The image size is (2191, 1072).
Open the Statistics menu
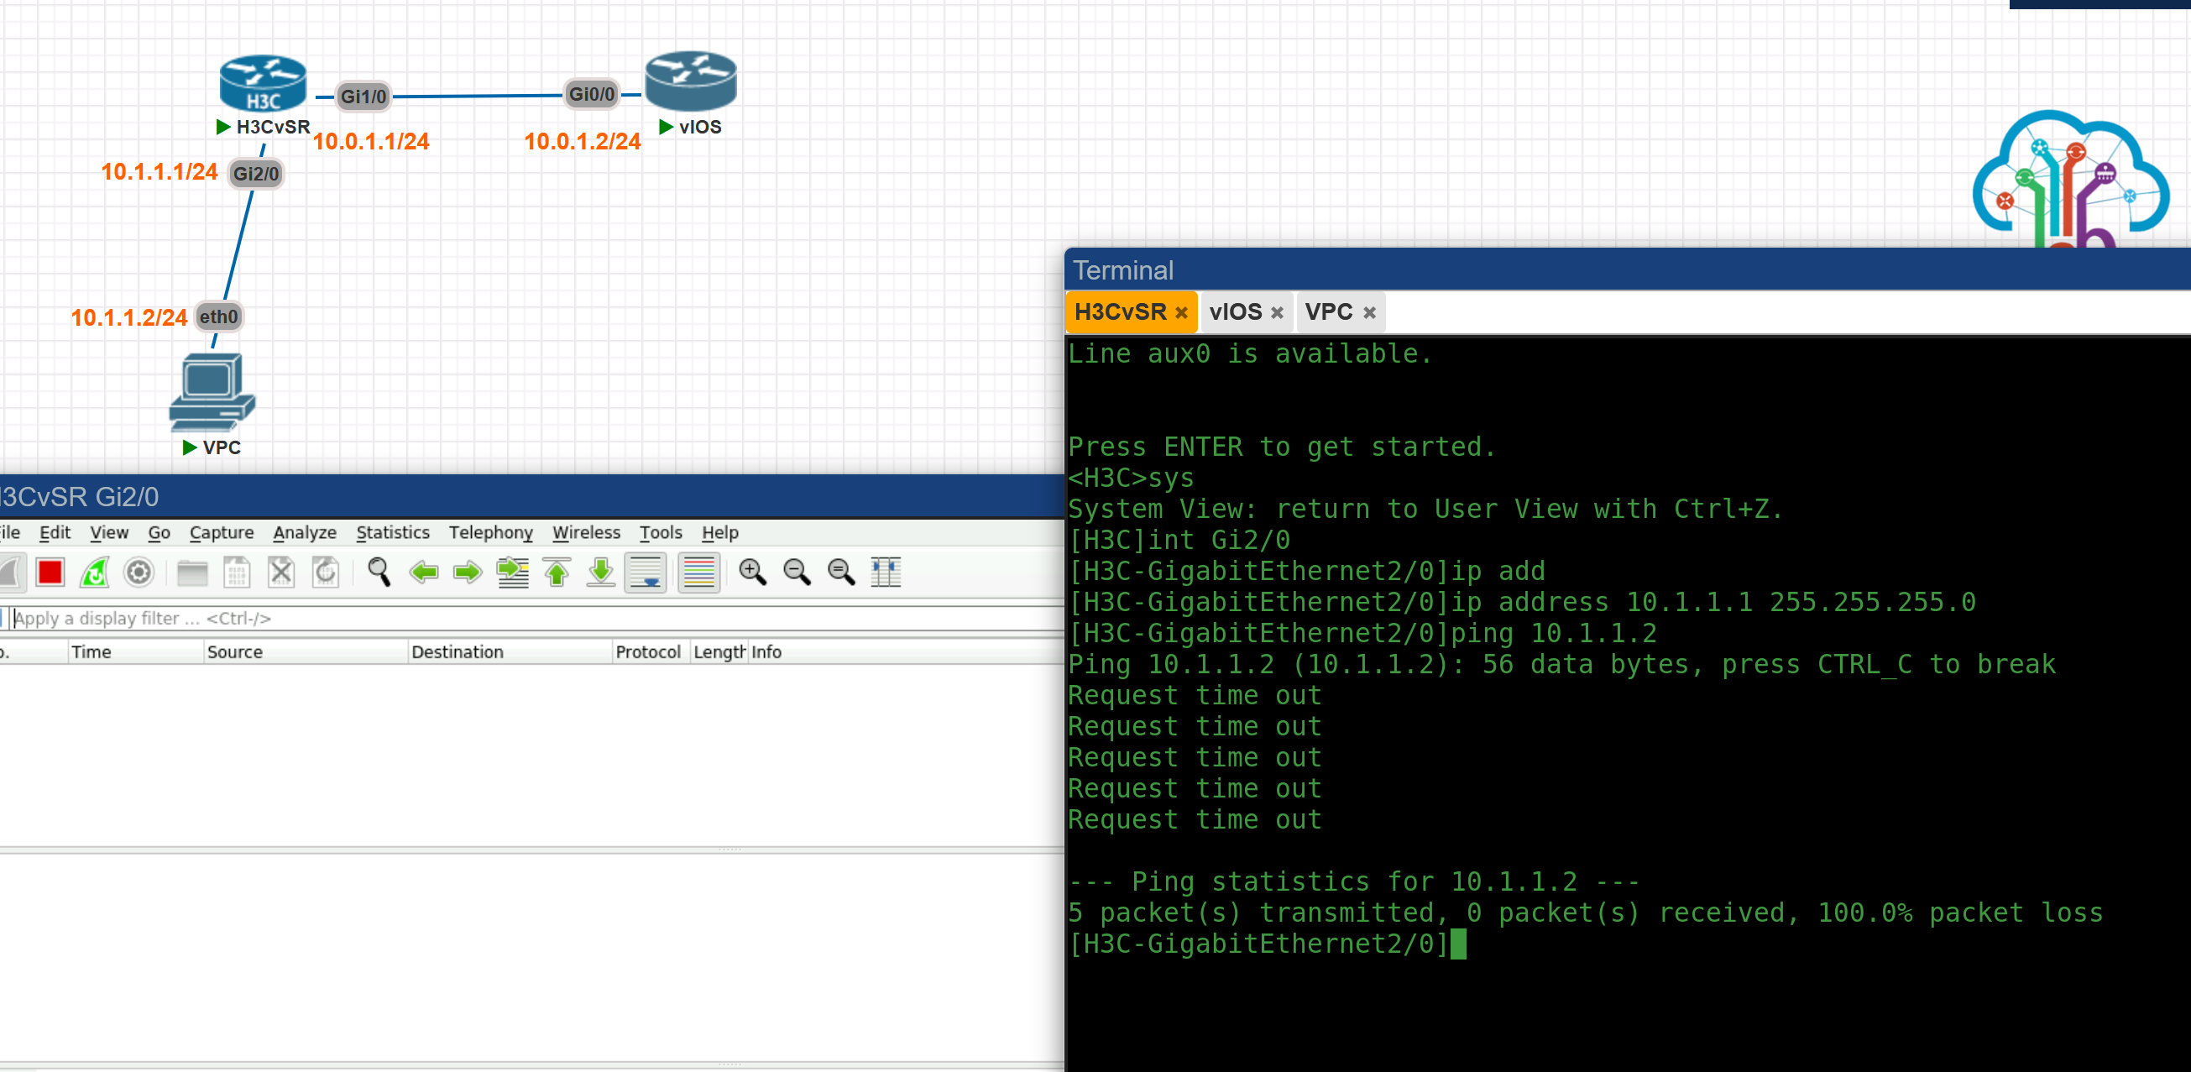pyautogui.click(x=392, y=532)
